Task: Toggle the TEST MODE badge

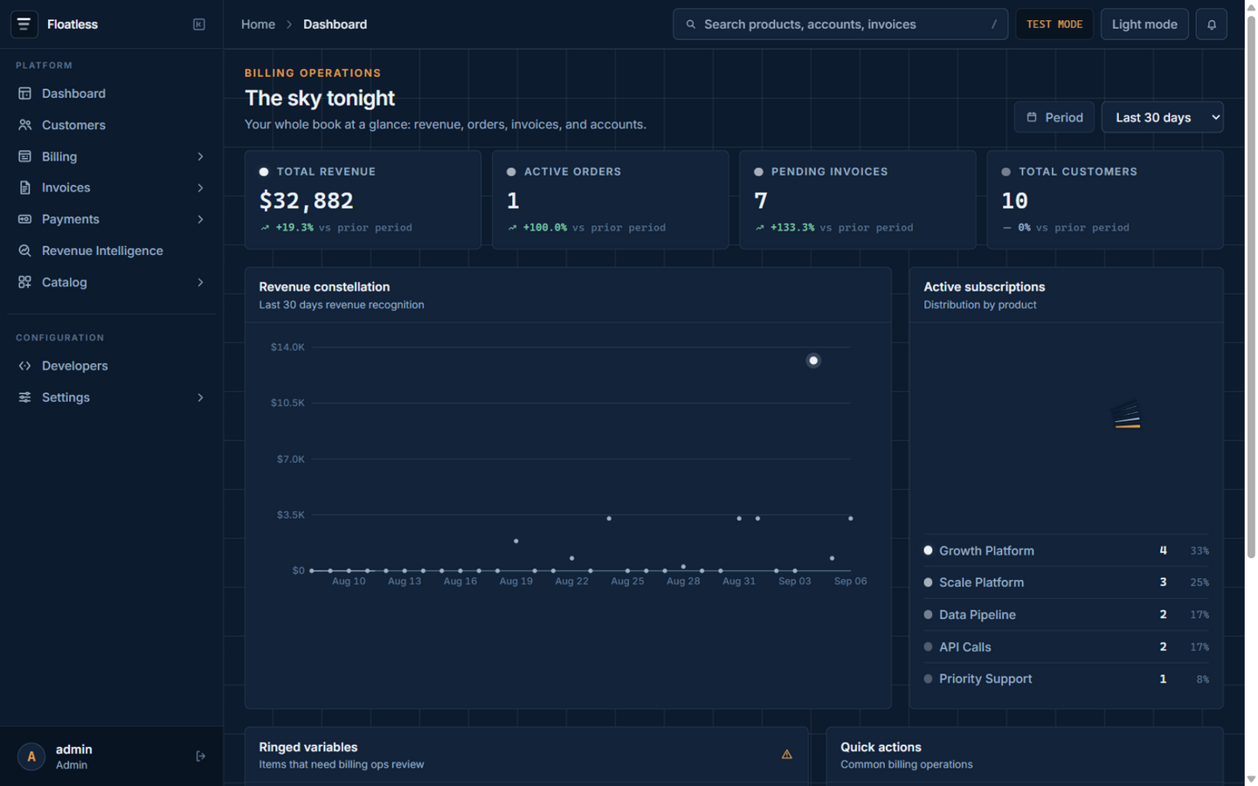Action: point(1054,24)
